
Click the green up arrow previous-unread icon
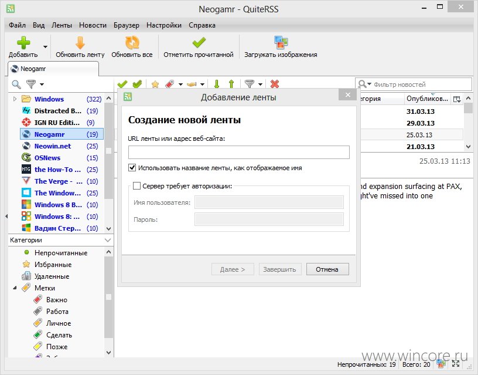point(231,84)
